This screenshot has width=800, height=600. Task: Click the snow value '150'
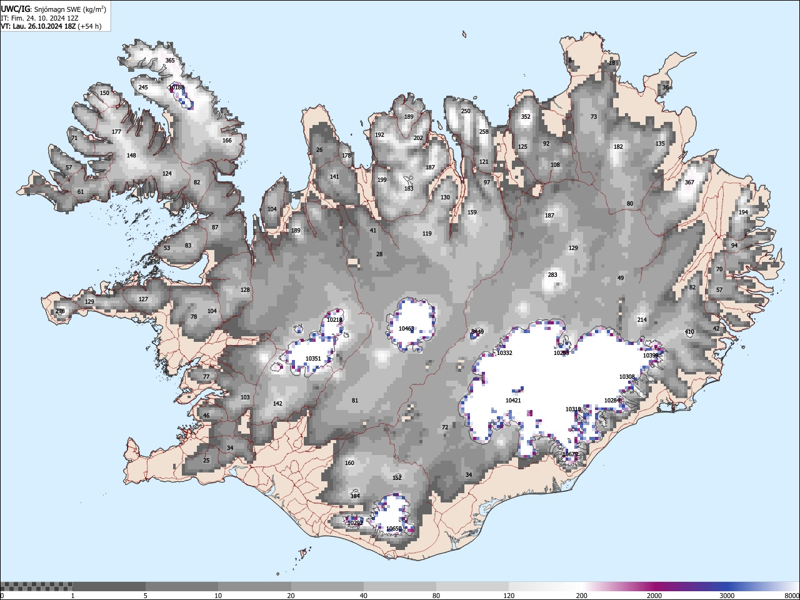[104, 93]
